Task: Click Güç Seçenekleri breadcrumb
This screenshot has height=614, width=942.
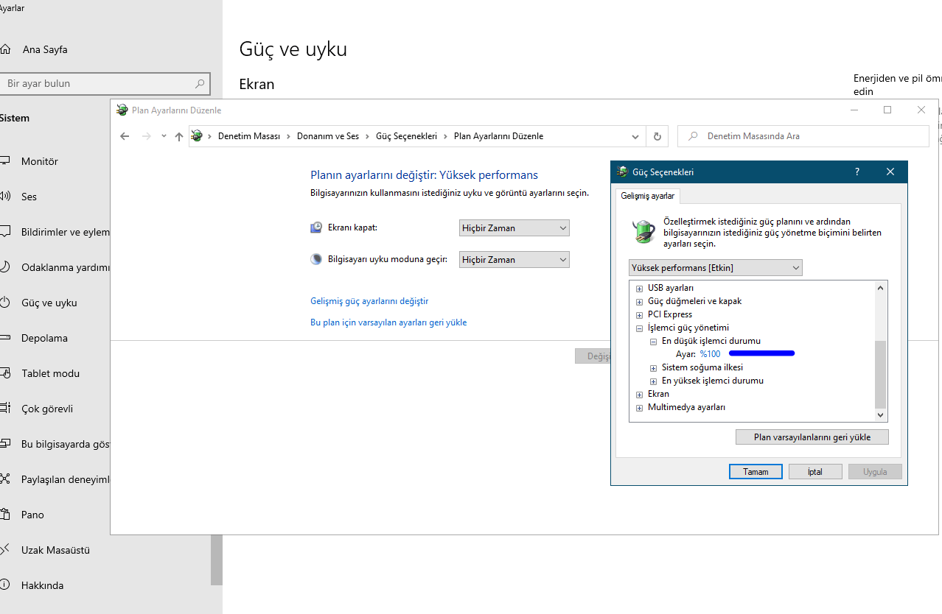Action: click(406, 136)
